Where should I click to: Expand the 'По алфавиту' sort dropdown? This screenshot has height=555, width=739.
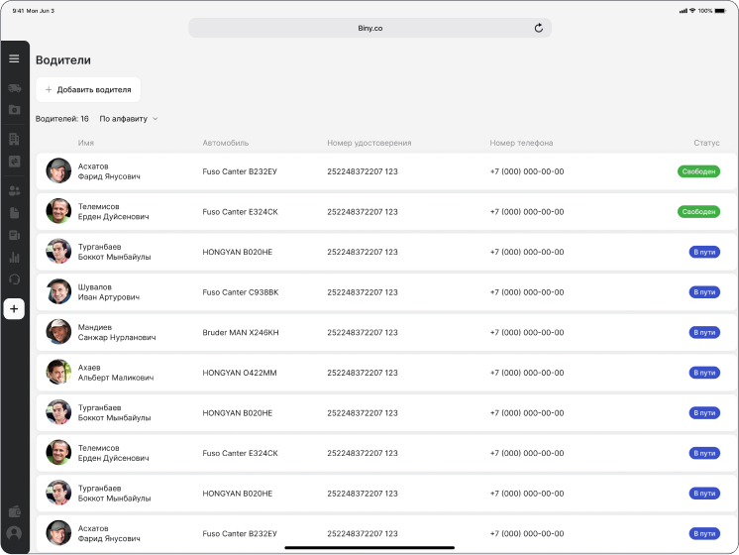[x=129, y=119]
